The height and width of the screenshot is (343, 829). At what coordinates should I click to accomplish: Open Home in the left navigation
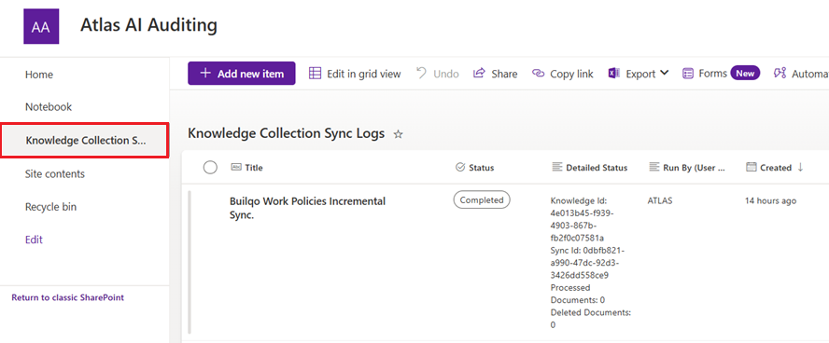39,75
